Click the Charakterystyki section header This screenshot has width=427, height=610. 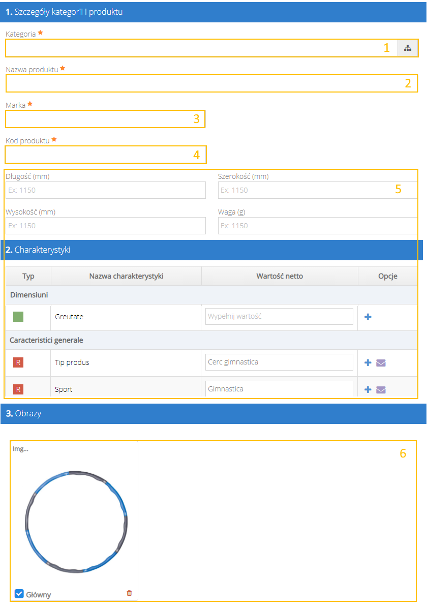click(x=213, y=250)
